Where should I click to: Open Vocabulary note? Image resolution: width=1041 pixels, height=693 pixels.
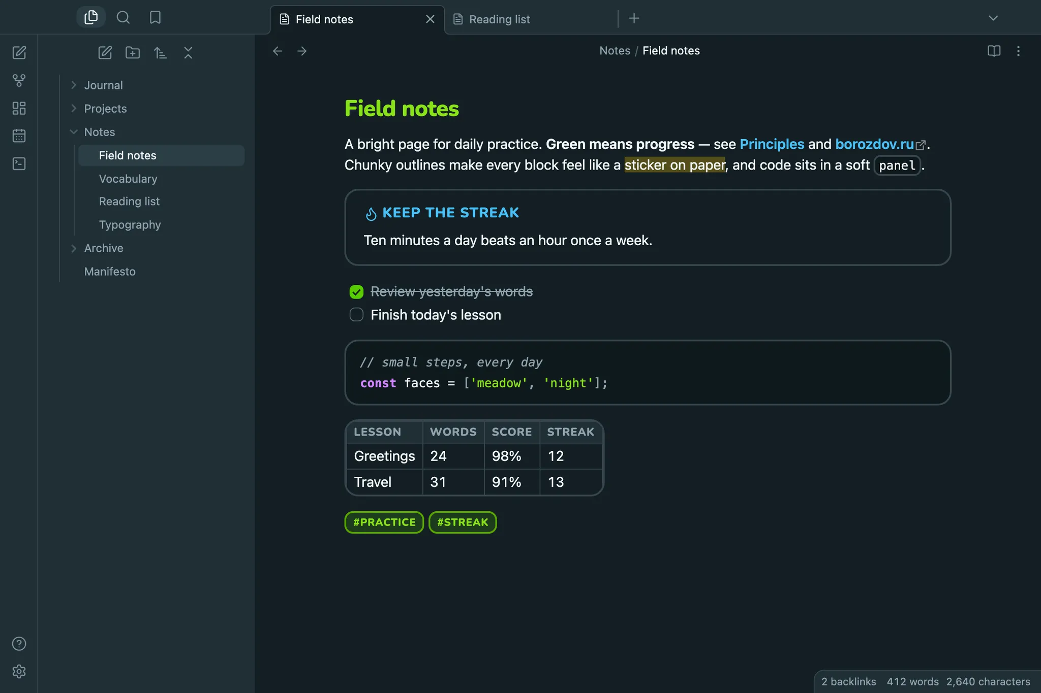click(128, 179)
